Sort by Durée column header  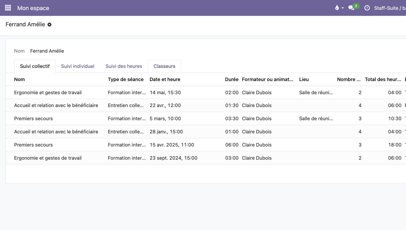(232, 79)
